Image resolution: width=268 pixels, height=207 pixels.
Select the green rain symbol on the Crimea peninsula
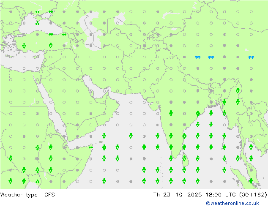point(37,12)
